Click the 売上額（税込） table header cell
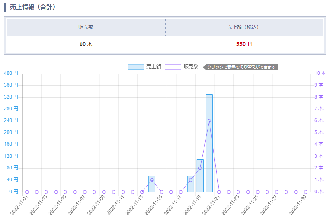This screenshot has height=223, width=332. click(x=244, y=27)
